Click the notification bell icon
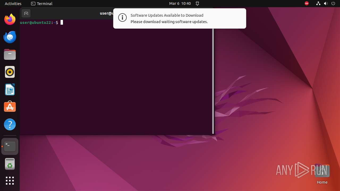Image resolution: width=340 pixels, height=191 pixels. (197, 3)
